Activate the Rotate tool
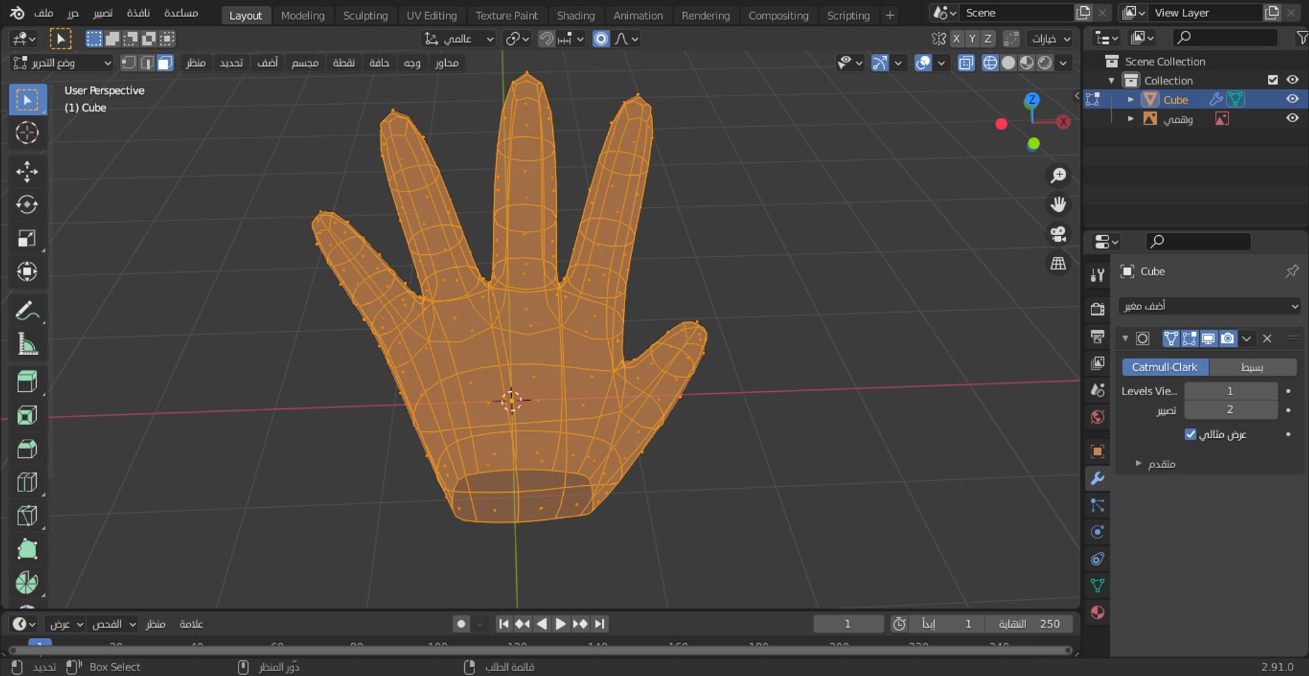This screenshot has height=676, width=1309. [x=27, y=204]
